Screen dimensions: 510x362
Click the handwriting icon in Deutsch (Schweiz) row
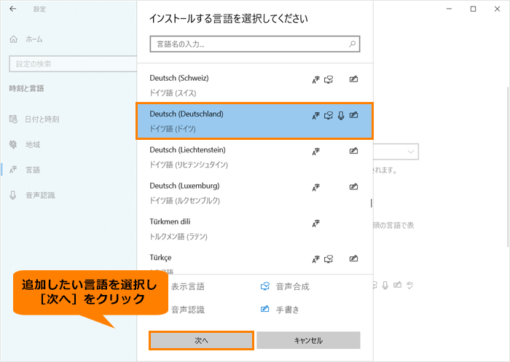click(353, 79)
